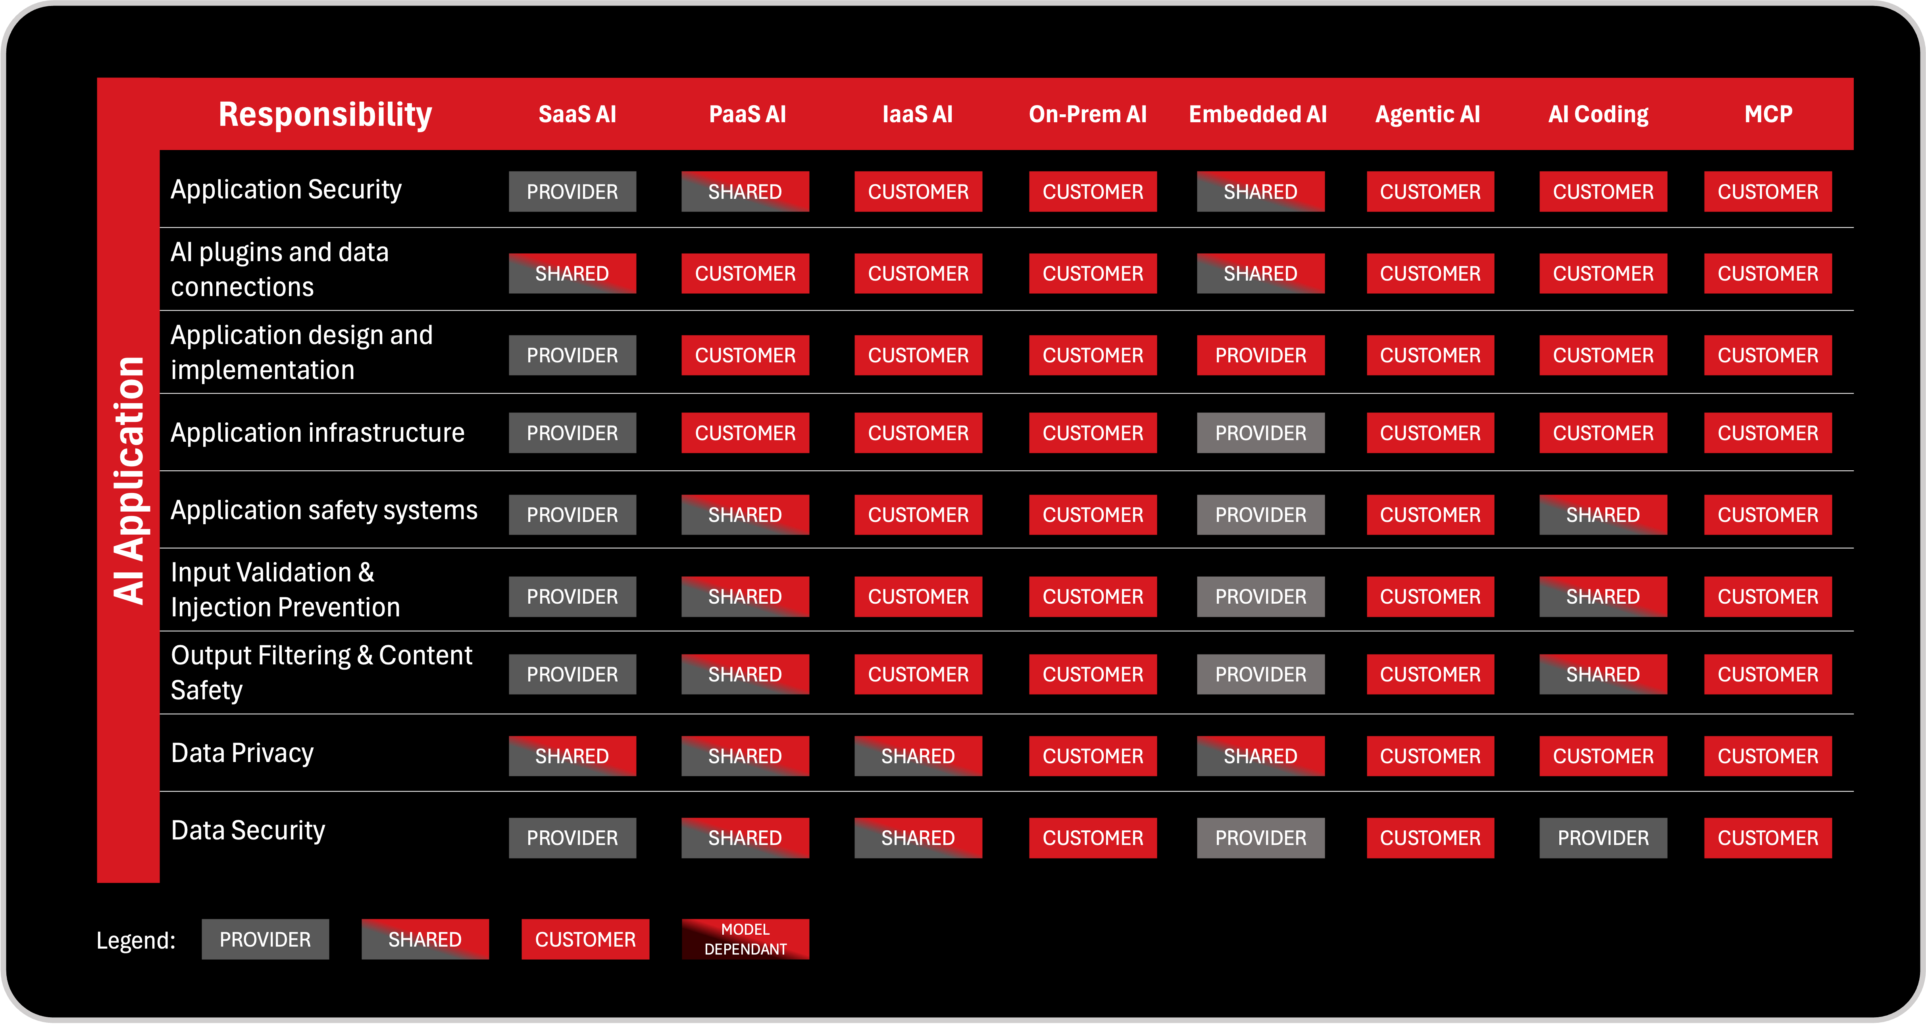This screenshot has height=1024, width=1926.
Task: Click the Agentic AI column header
Action: click(x=1427, y=114)
